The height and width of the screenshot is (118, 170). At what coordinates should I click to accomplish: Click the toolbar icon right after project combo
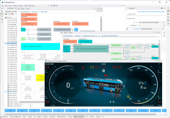click(52, 6)
